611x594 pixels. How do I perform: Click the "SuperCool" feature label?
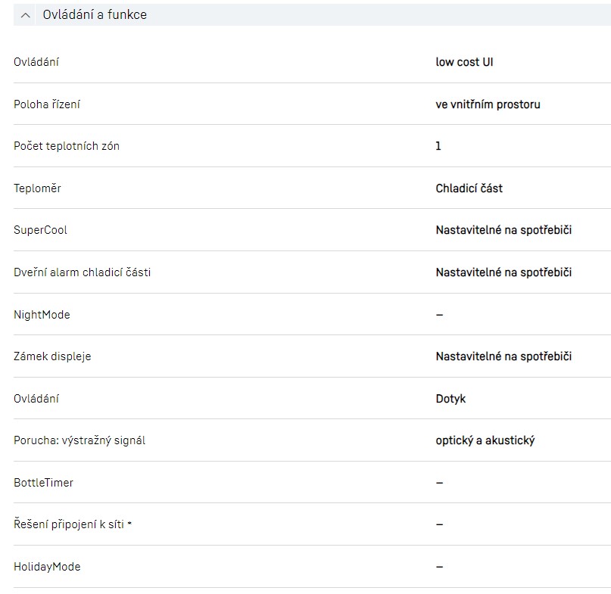[40, 230]
